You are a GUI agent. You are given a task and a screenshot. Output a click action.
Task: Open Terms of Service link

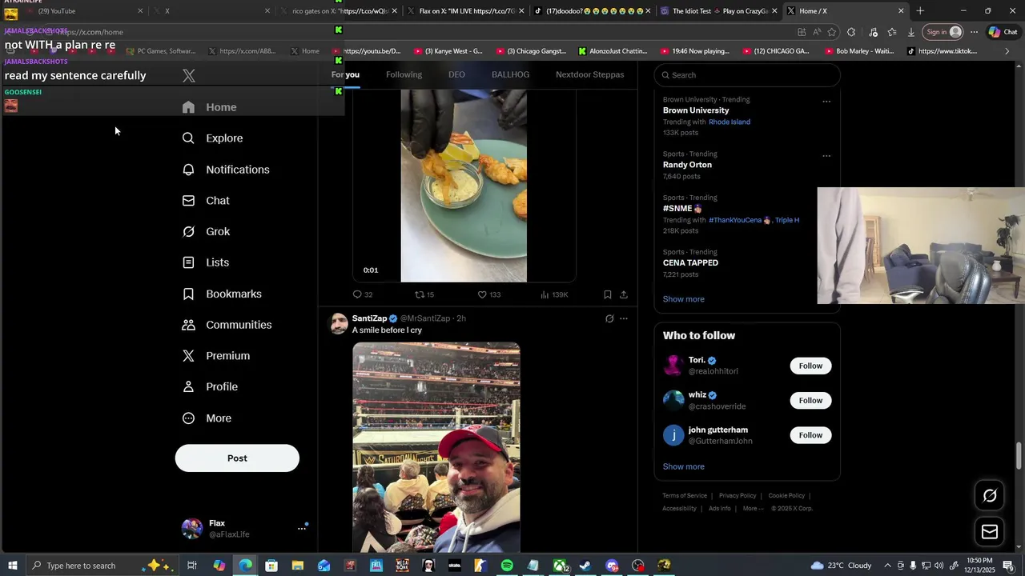click(x=685, y=496)
